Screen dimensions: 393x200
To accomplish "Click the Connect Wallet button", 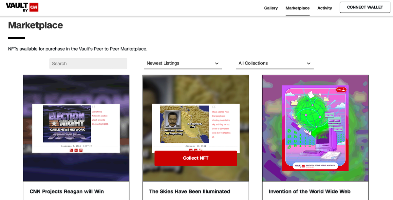I will [365, 7].
